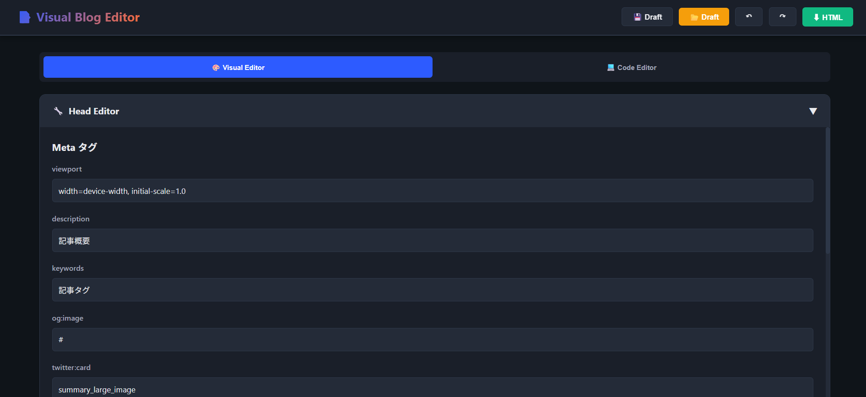
Task: Click into the description field containing 記事概要
Action: [x=432, y=241]
